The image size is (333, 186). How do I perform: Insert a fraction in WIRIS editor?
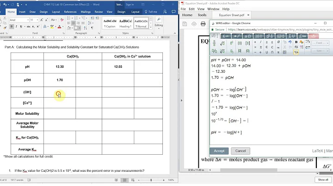214,43
